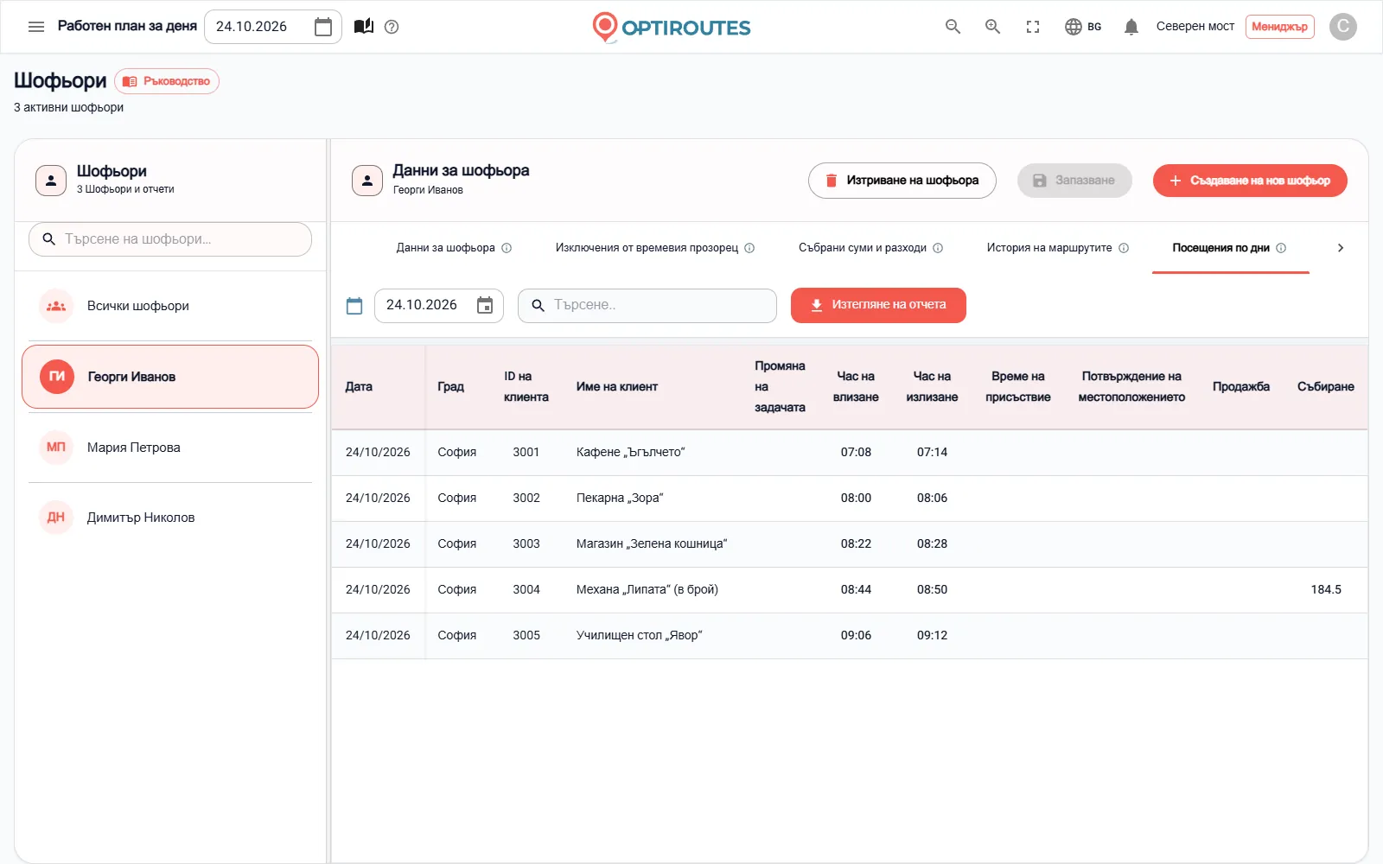1383x864 pixels.
Task: Open the hamburger main menu
Action: click(36, 27)
